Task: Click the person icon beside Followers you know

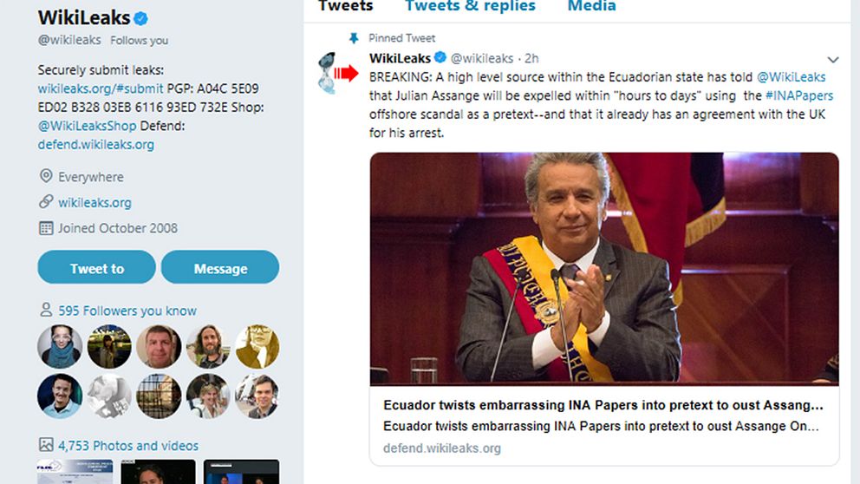Action: (x=46, y=310)
